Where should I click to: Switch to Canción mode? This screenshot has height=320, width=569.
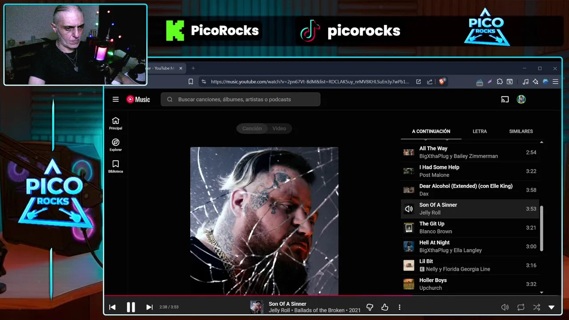coord(252,128)
